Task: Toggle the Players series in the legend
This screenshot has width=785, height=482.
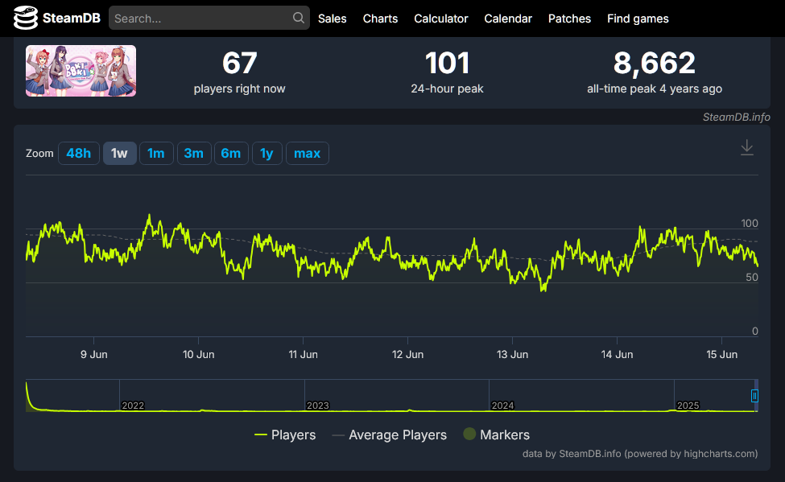Action: [285, 435]
